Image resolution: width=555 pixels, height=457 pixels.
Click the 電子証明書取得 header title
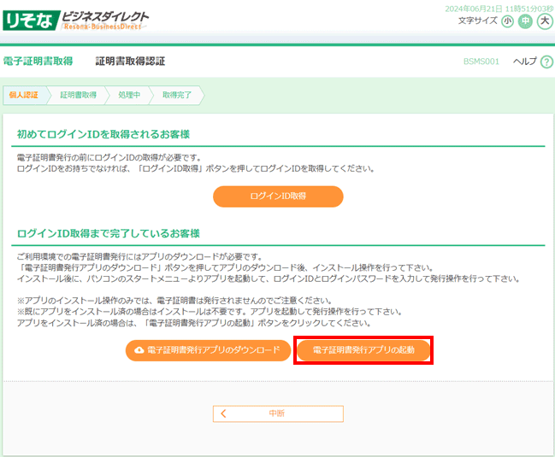(38, 62)
